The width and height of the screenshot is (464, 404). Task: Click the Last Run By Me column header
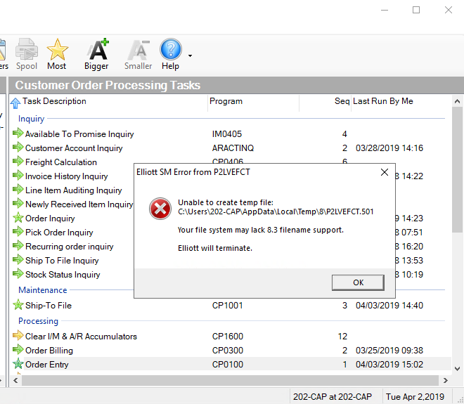[x=383, y=101]
